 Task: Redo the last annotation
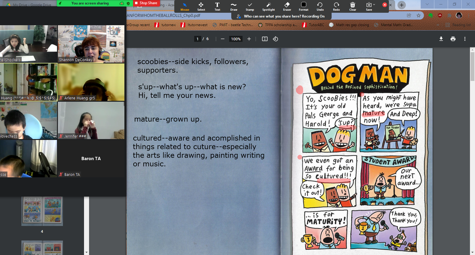(x=336, y=7)
